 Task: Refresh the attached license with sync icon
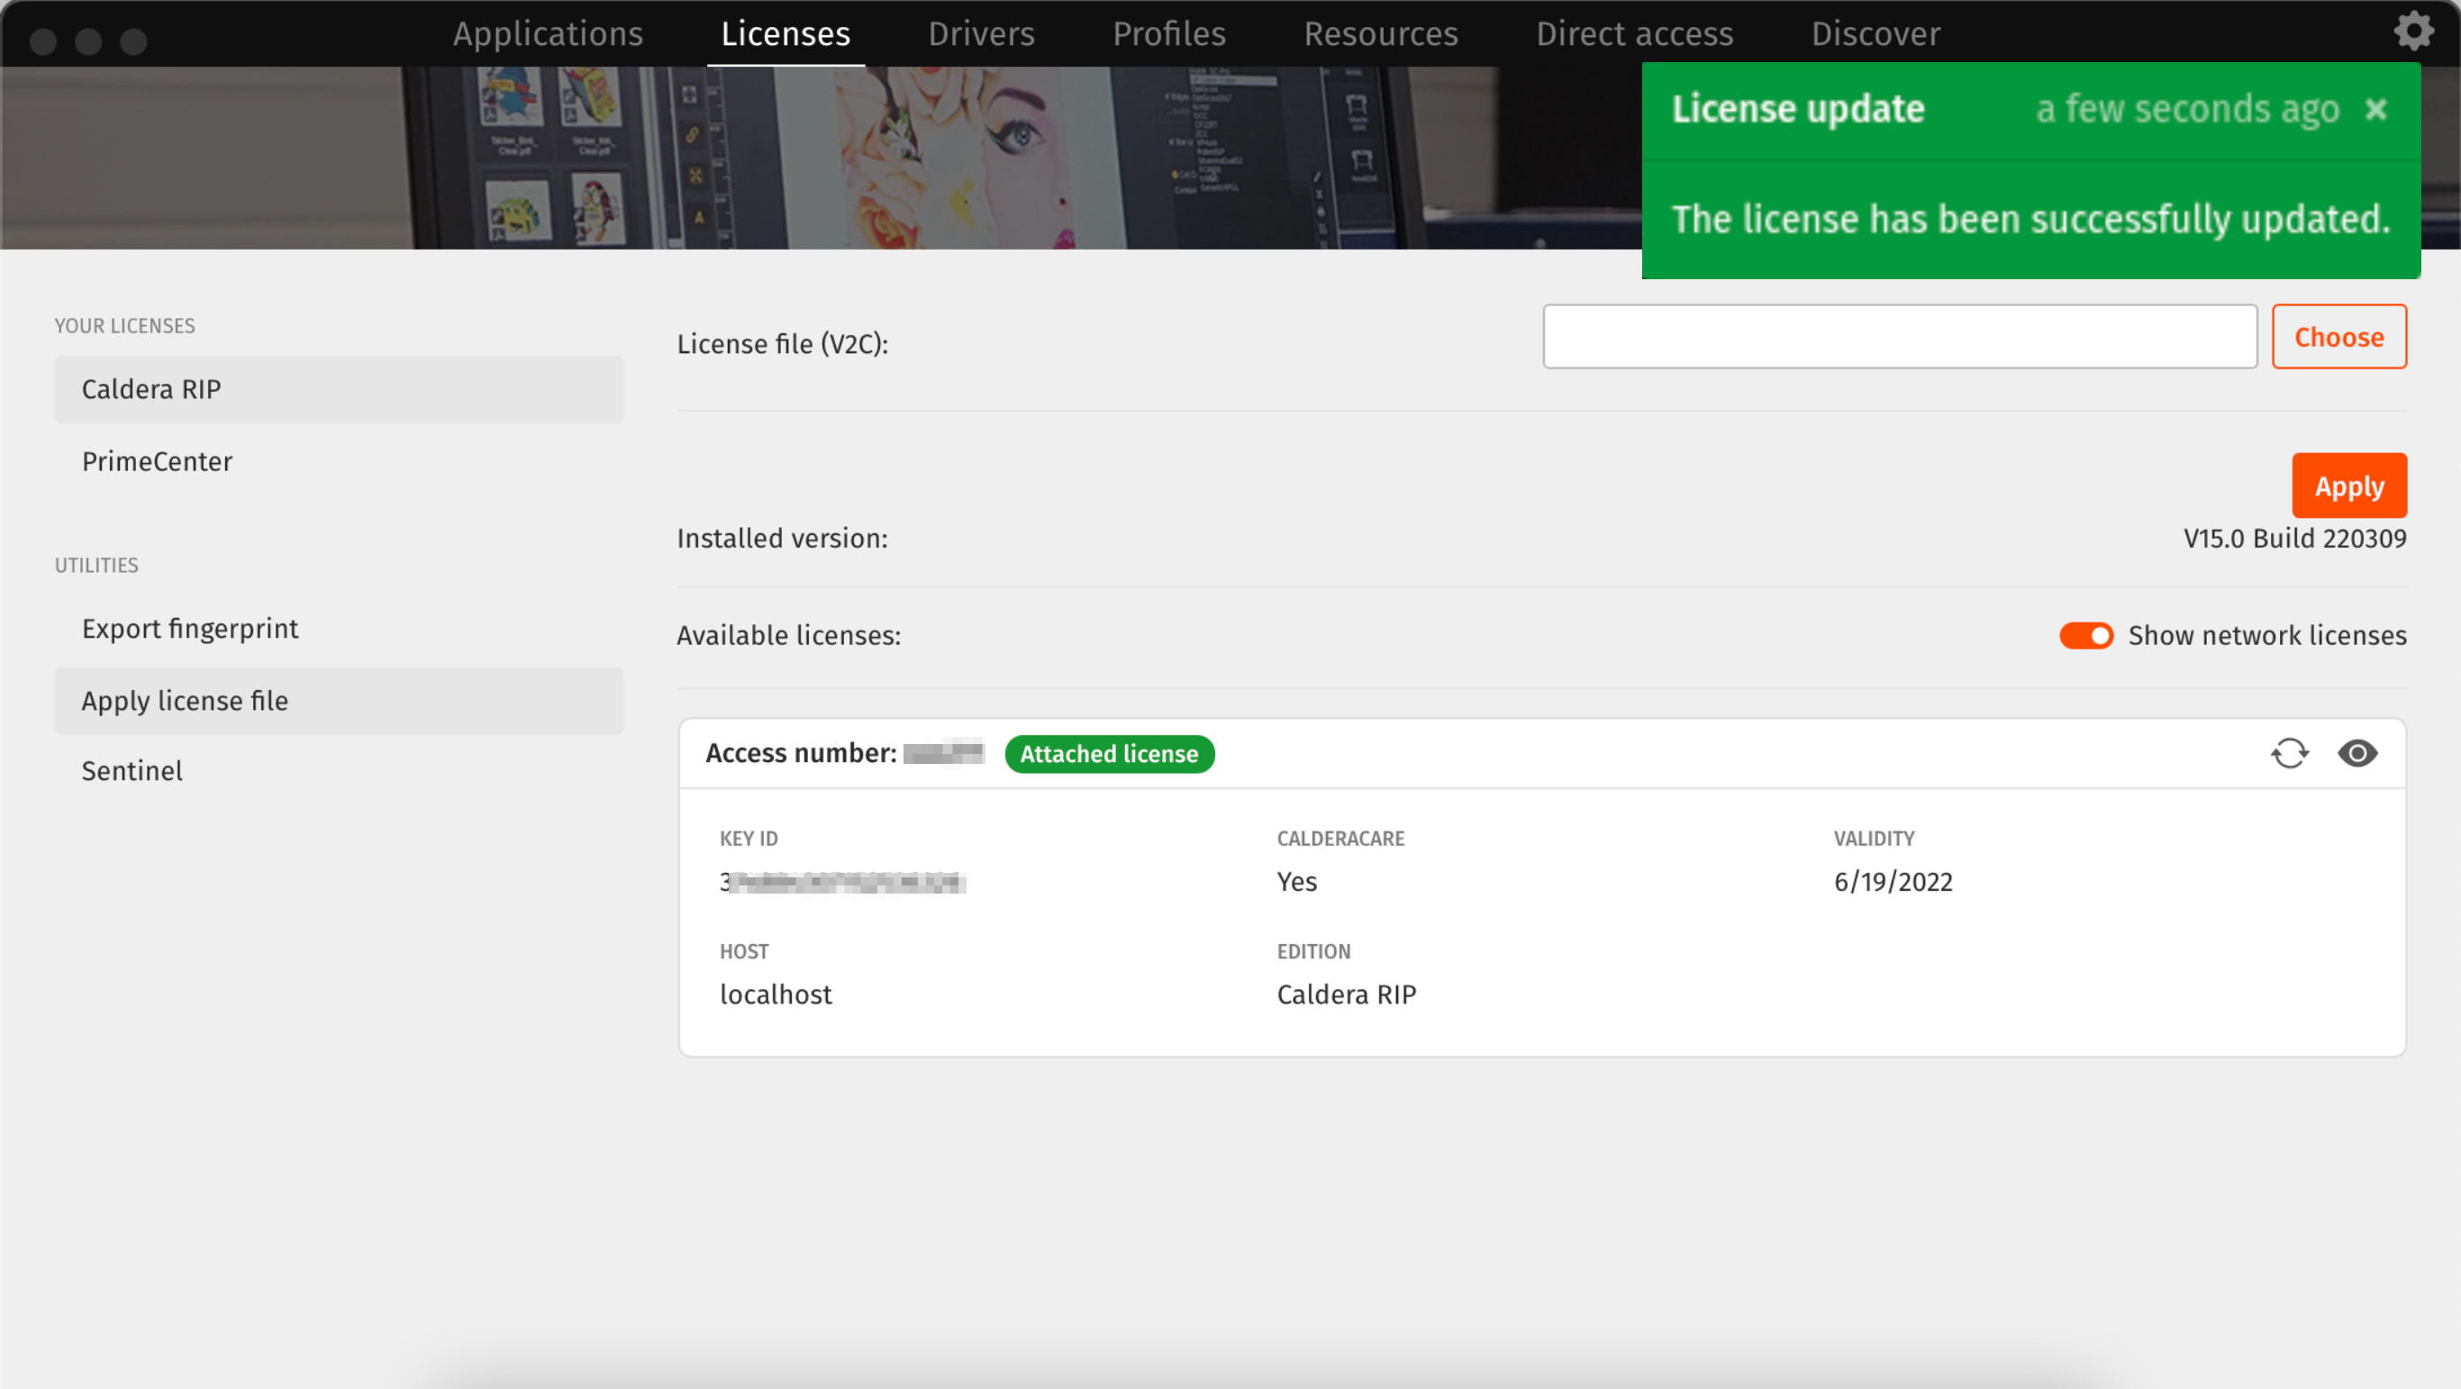(2290, 754)
